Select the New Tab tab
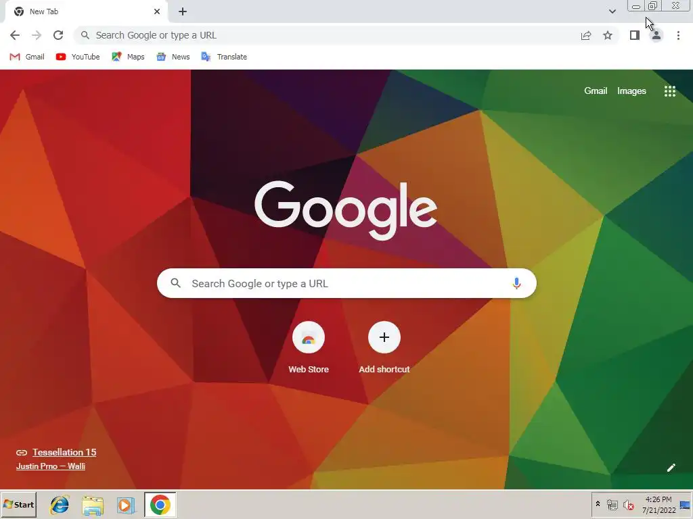 (x=86, y=11)
